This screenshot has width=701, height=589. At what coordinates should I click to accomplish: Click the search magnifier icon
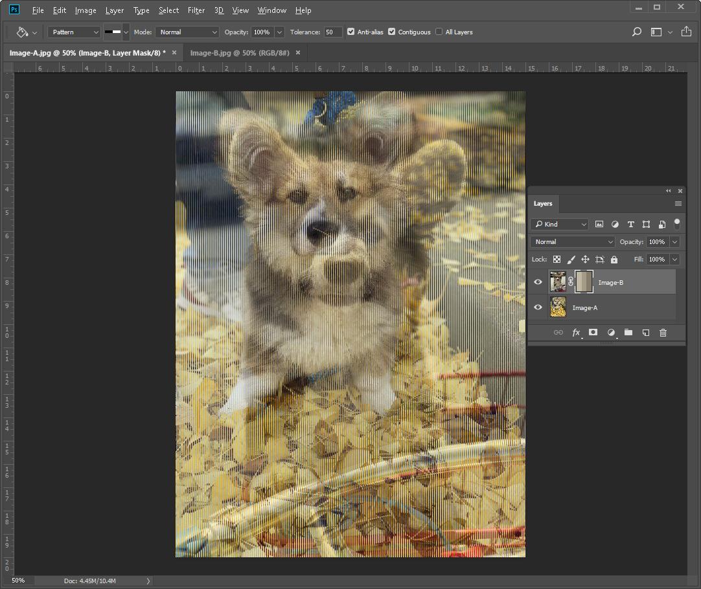[x=636, y=32]
